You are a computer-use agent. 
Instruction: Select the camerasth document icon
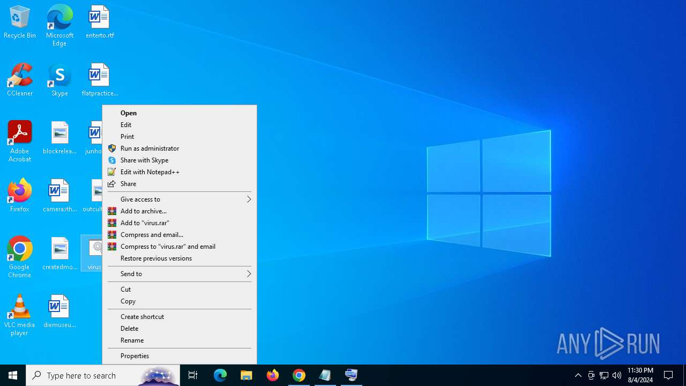click(x=59, y=196)
